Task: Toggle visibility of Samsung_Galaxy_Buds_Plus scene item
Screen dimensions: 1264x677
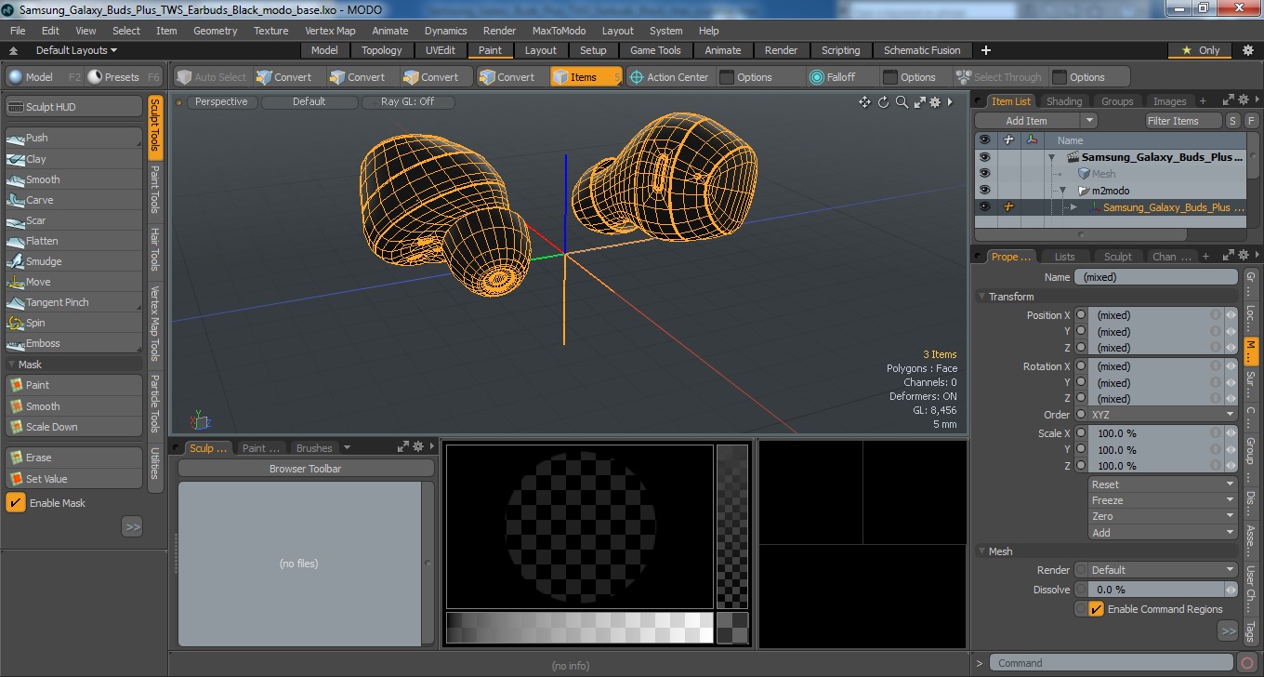Action: [x=984, y=157]
